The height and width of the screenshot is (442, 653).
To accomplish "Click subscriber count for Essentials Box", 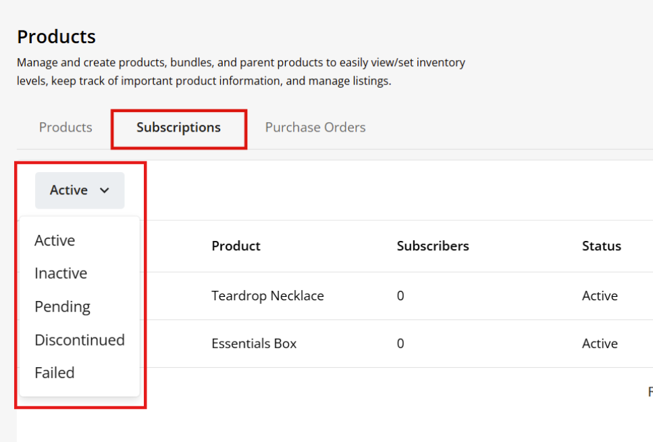I will click(400, 343).
